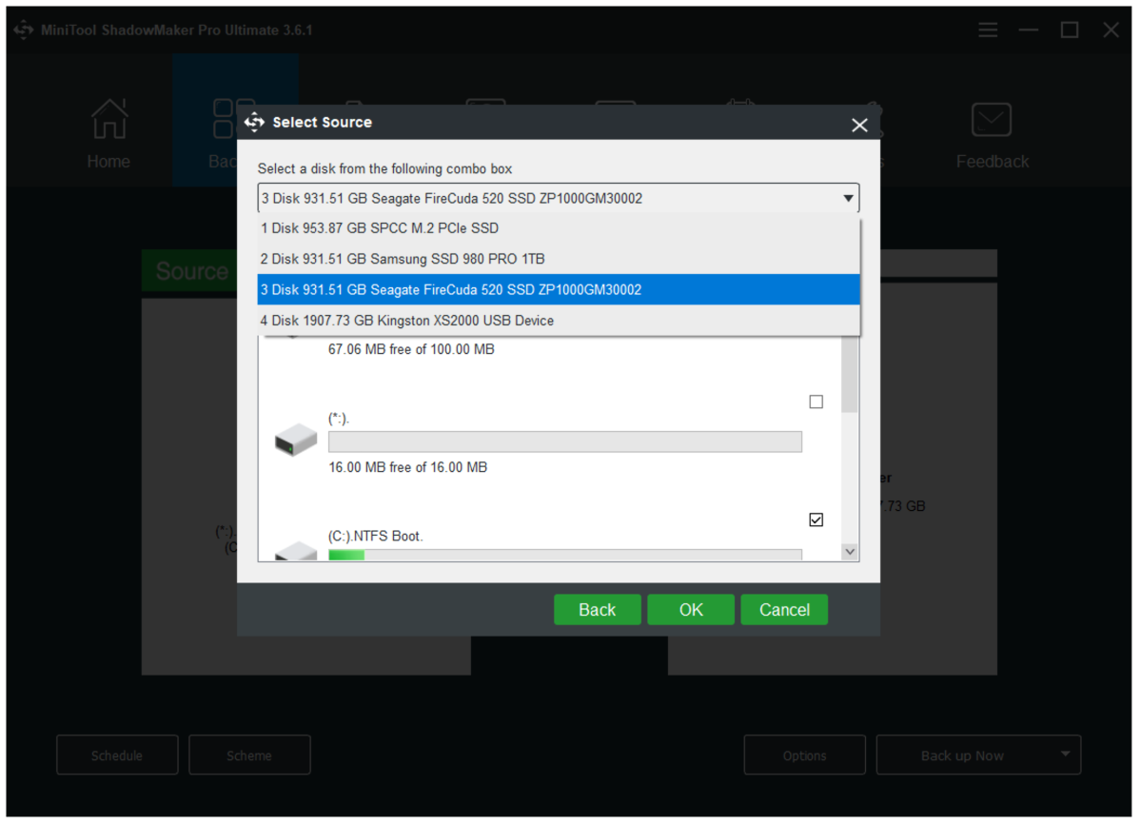1141x824 pixels.
Task: Click the scrollbar down arrow in partition list
Action: click(x=850, y=552)
